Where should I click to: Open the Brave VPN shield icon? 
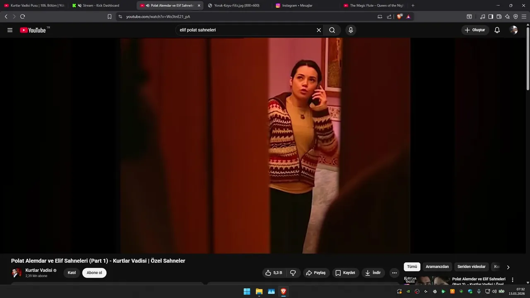[516, 17]
